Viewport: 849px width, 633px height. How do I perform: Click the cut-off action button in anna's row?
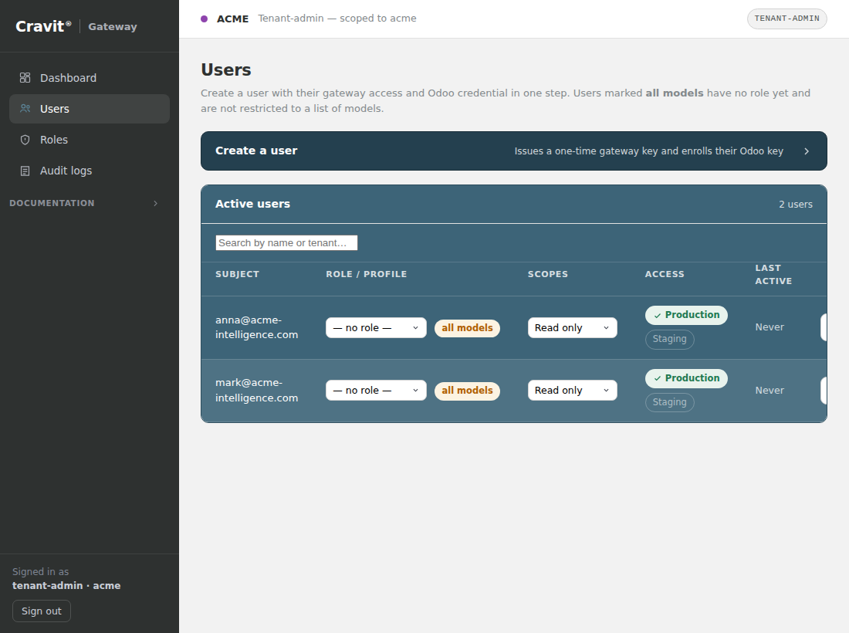pyautogui.click(x=824, y=327)
